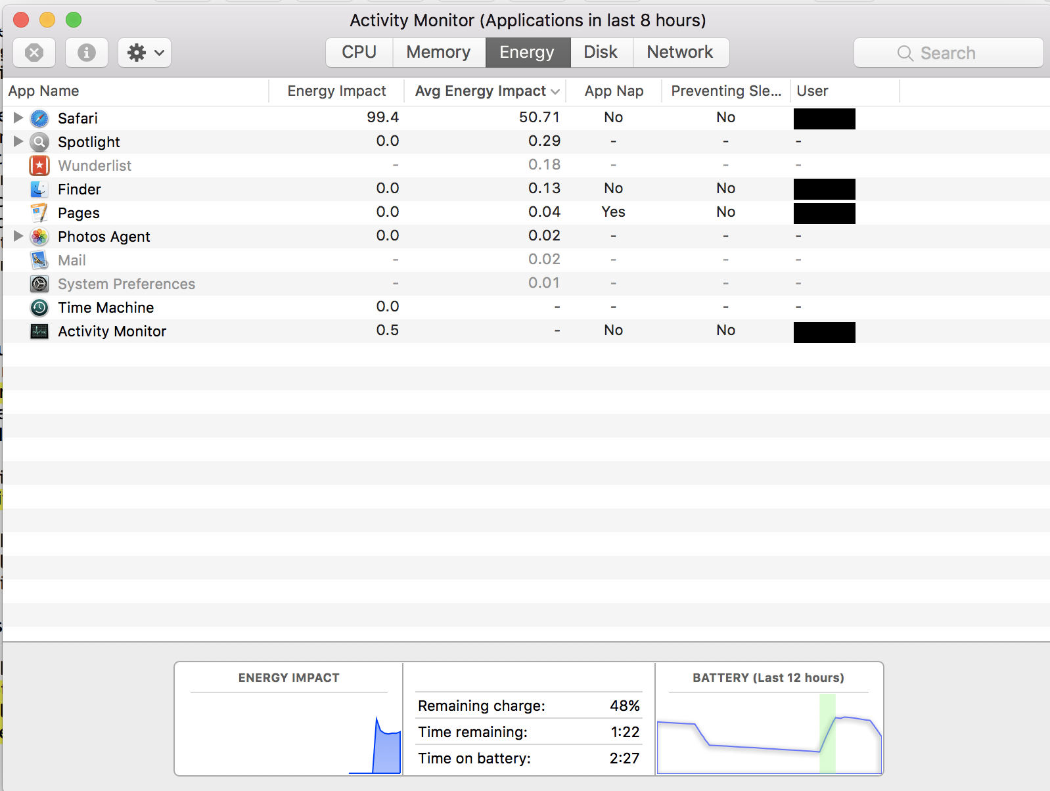
Task: Click Pages' Yes App Nap value
Action: [614, 212]
